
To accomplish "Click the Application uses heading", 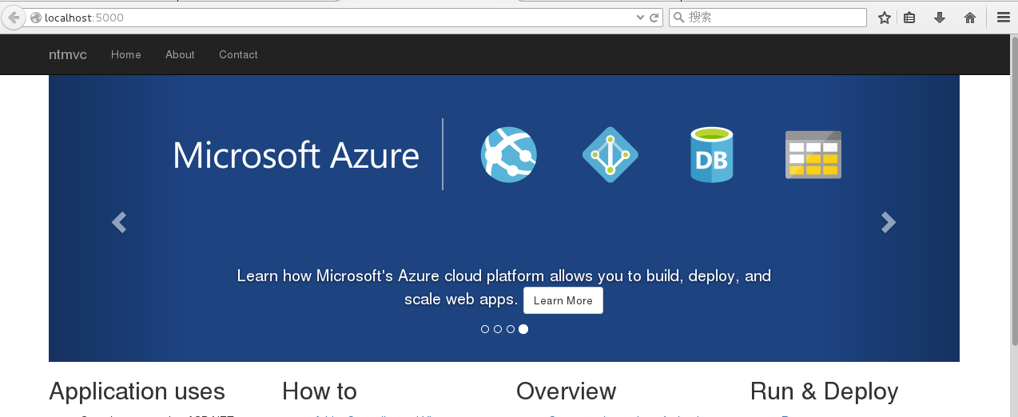I will tap(137, 391).
